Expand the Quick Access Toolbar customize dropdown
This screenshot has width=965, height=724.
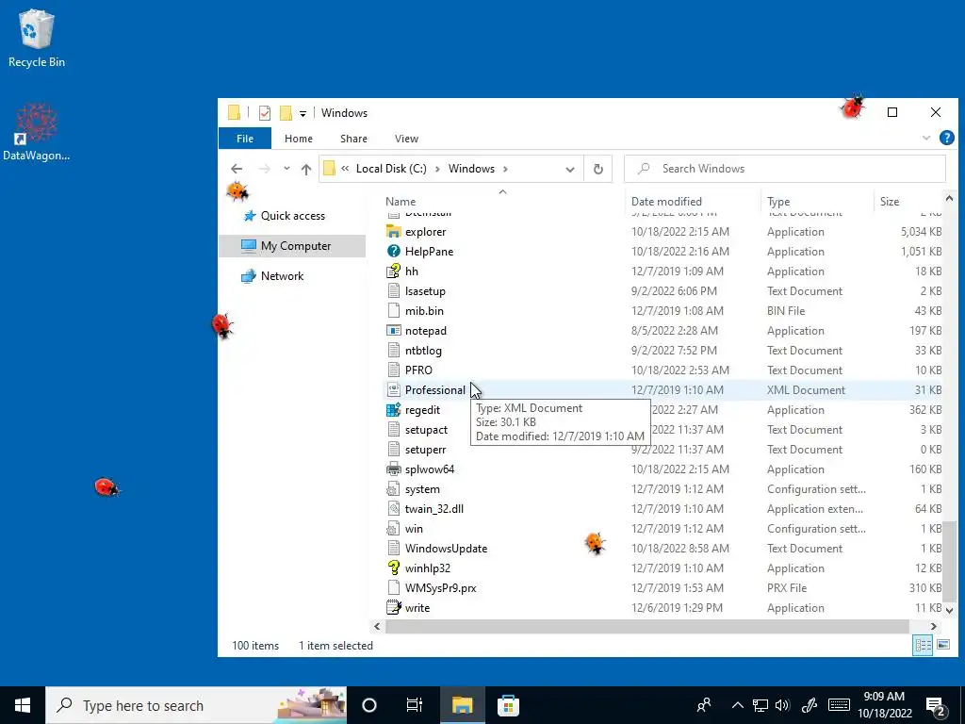pos(303,113)
